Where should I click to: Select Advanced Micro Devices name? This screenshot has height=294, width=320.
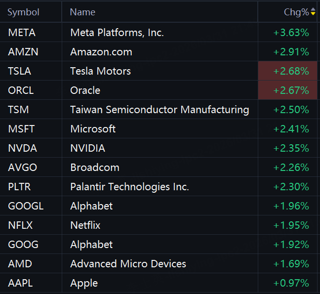point(128,264)
